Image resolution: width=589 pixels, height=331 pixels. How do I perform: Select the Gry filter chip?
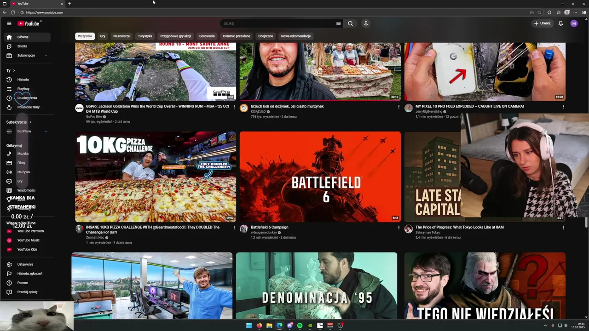click(103, 36)
